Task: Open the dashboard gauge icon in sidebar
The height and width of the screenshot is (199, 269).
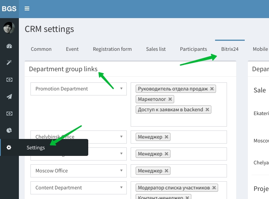Action: tap(9, 46)
